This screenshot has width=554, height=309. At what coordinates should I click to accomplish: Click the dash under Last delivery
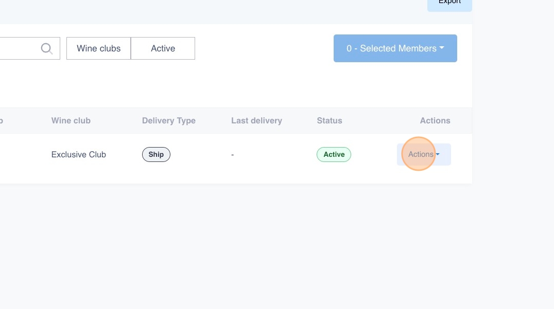[233, 154]
